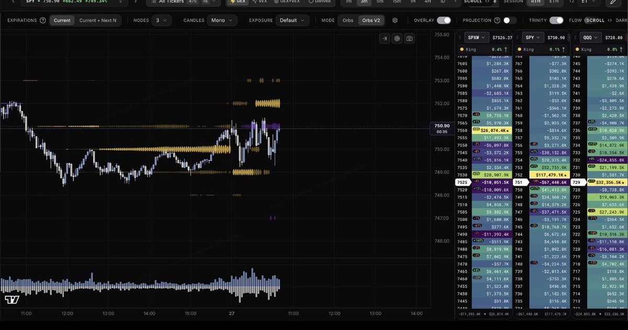Open the Exposure Default dropdown
This screenshot has width=628, height=330.
(292, 20)
